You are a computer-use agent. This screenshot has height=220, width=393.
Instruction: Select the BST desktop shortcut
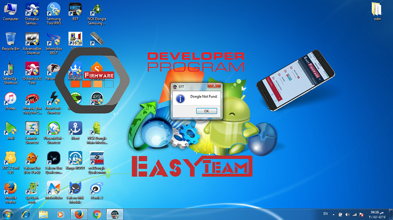coord(75,12)
